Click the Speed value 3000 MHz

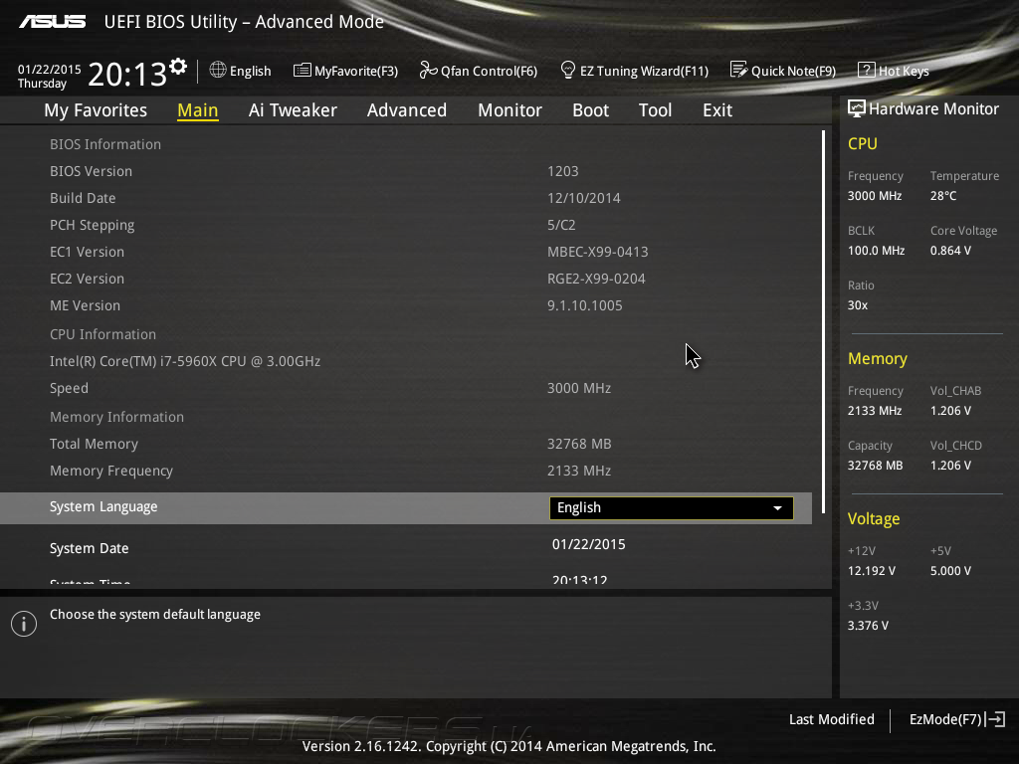[x=579, y=388]
